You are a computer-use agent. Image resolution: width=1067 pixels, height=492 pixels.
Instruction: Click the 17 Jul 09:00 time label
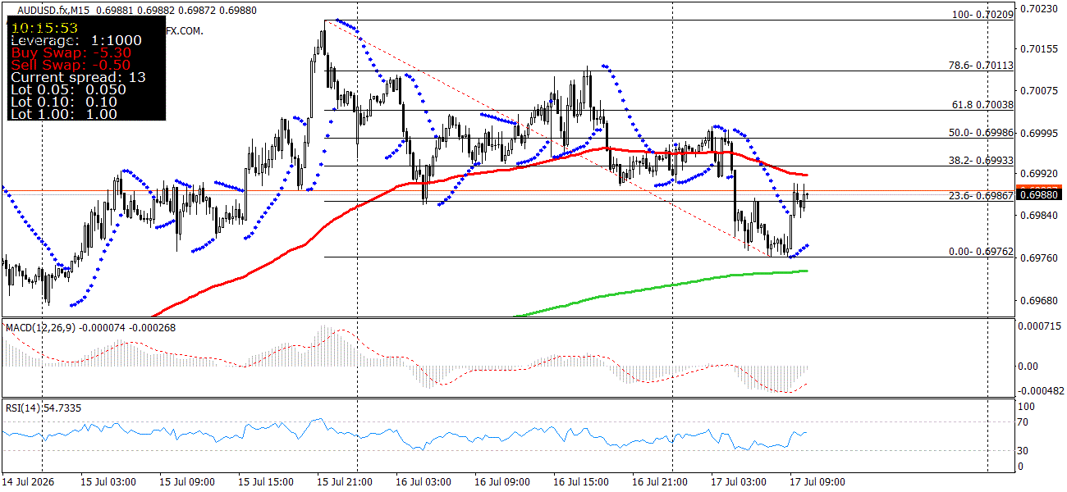(x=819, y=482)
